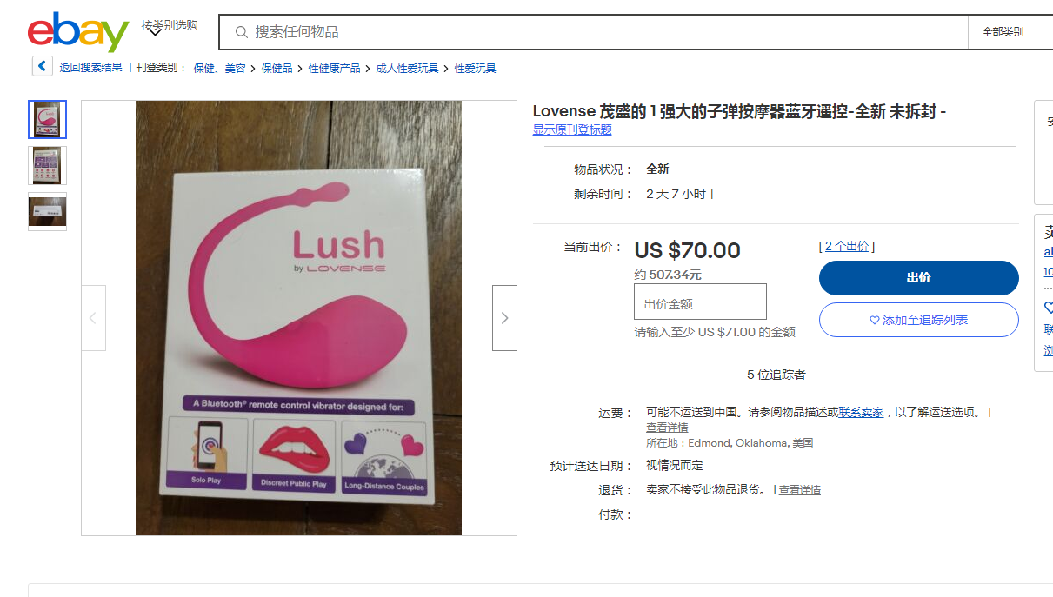Viewport: 1053px width, 597px height.
Task: Open the 2个出价 bid history link
Action: pyautogui.click(x=846, y=247)
